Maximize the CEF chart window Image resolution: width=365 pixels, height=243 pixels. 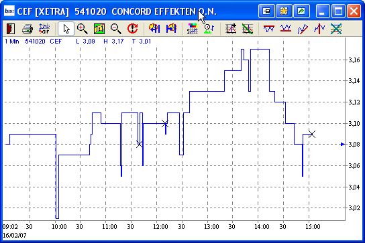(x=338, y=11)
